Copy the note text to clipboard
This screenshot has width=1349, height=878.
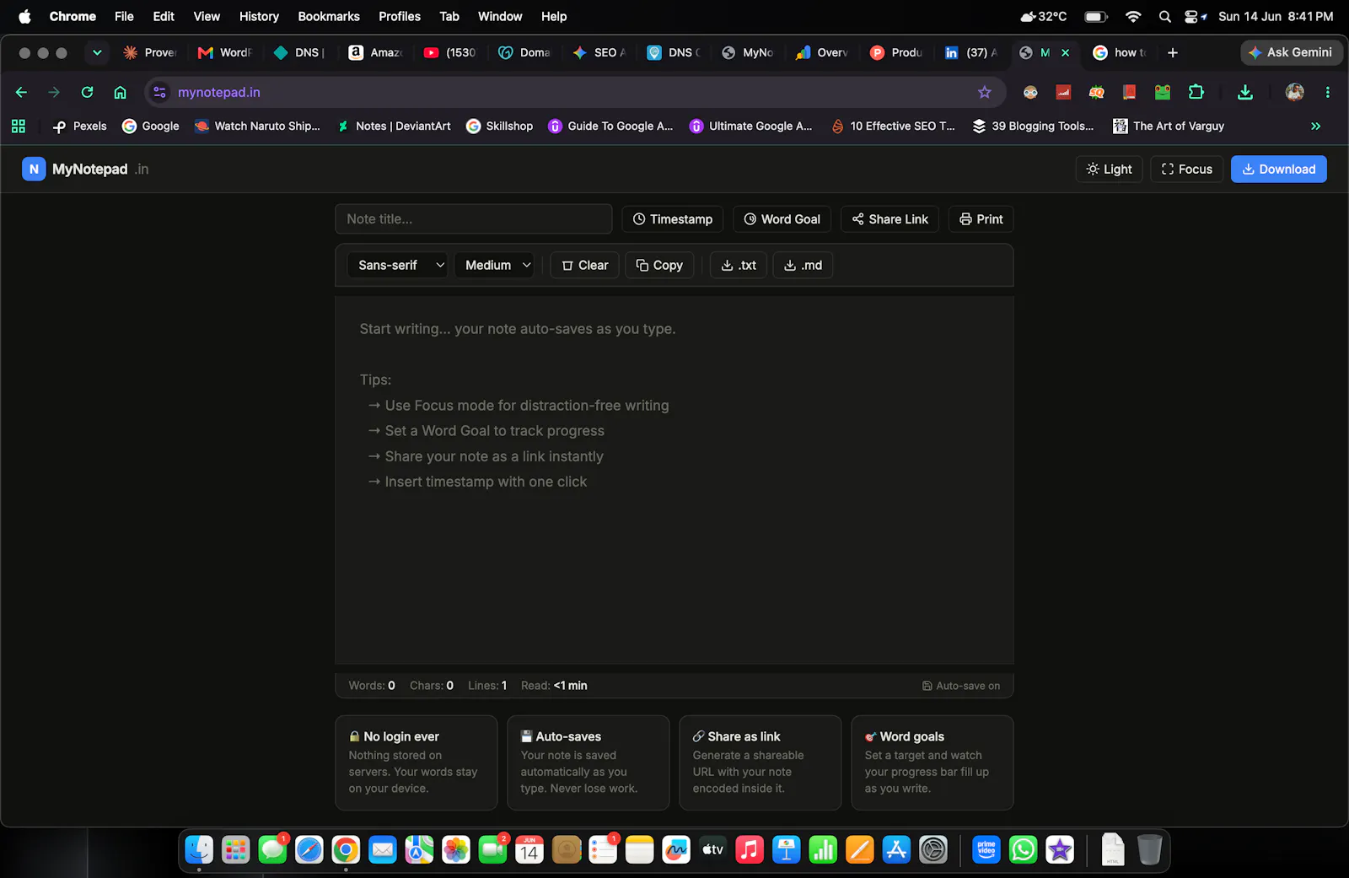pos(659,265)
